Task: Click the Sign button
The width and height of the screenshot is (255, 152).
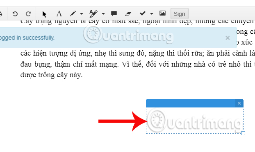Action: pos(180,13)
